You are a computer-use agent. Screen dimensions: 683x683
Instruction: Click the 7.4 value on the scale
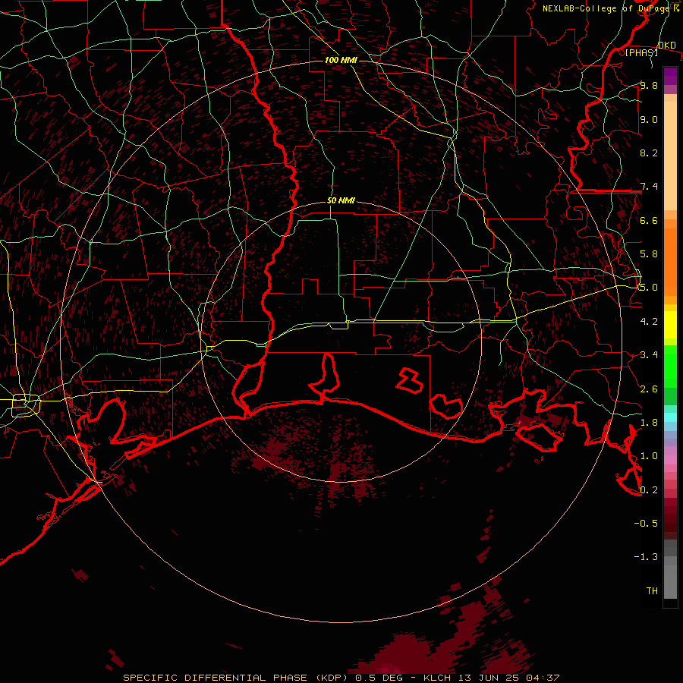point(649,187)
